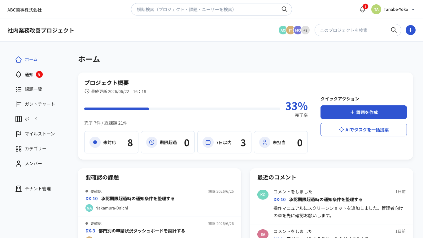Image resolution: width=423 pixels, height=238 pixels.
Task: Click the calendar icon on 7日以内 card
Action: tap(208, 142)
